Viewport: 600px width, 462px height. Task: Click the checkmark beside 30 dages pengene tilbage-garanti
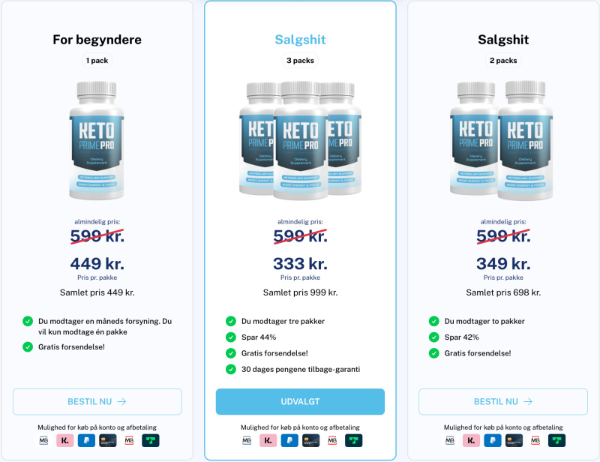pos(231,369)
